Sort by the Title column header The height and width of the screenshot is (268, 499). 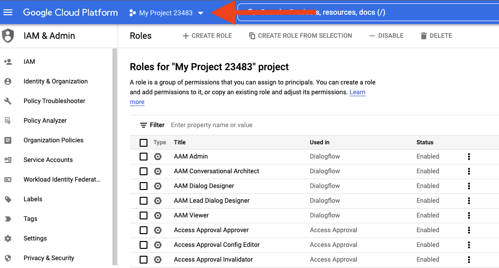pyautogui.click(x=180, y=142)
